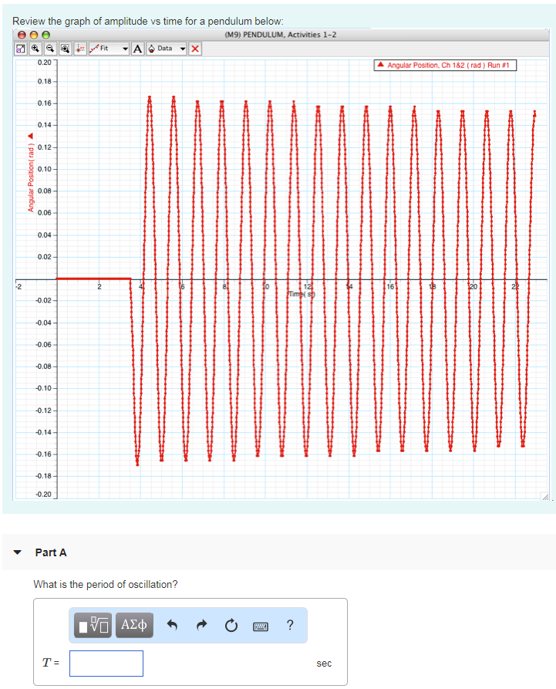Activate the Smart Tool crosshair icon
This screenshot has height=689, width=556.
click(x=80, y=49)
